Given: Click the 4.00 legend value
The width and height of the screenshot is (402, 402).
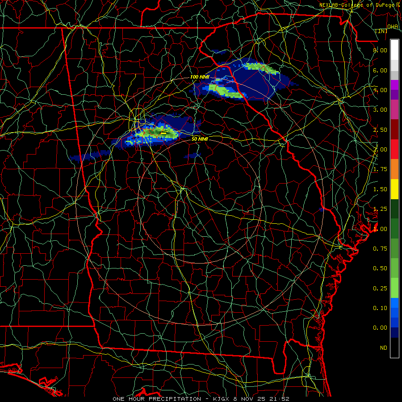Looking at the screenshot, I should tap(380, 90).
